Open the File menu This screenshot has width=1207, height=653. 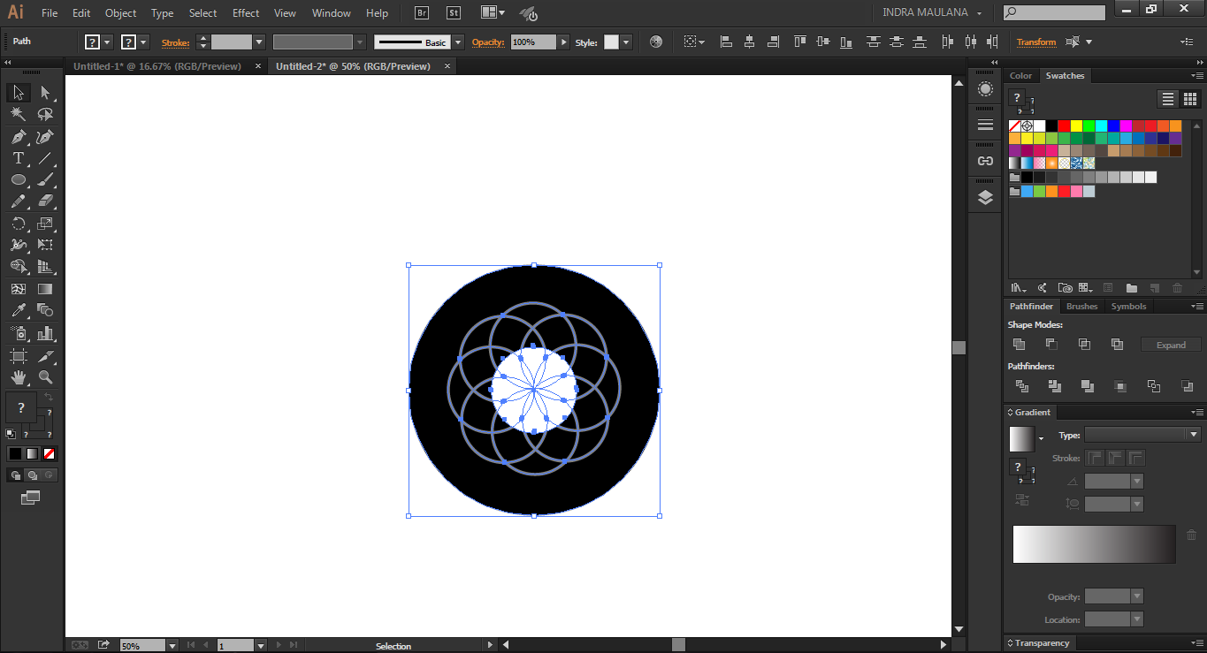[x=50, y=13]
